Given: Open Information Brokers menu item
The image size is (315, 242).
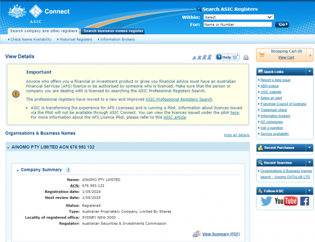Looking at the screenshot, I should (x=117, y=40).
